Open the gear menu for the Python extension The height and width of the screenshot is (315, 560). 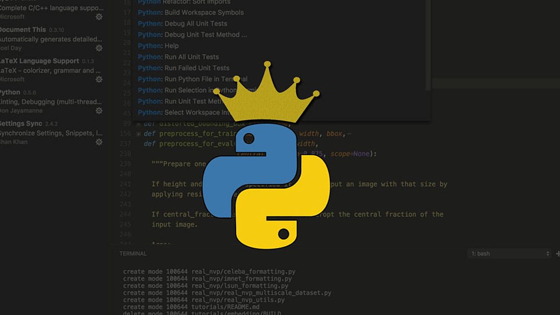99,110
